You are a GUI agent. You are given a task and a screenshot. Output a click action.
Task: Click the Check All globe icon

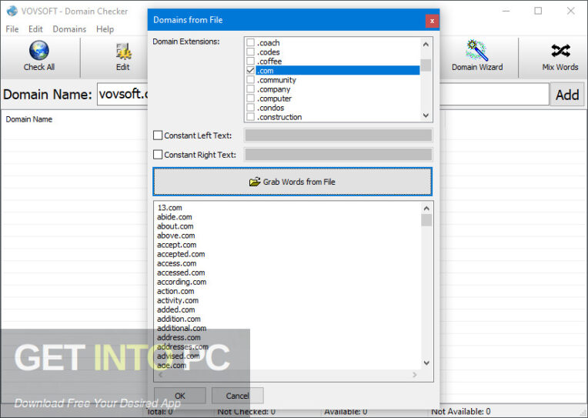point(39,50)
